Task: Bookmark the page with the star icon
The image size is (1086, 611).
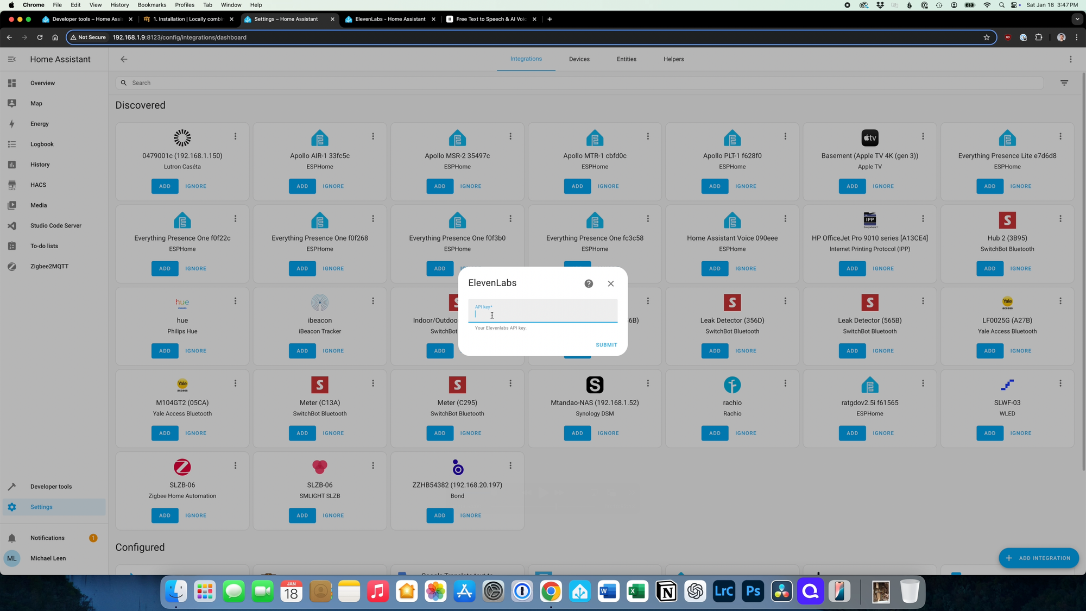Action: pos(987,37)
